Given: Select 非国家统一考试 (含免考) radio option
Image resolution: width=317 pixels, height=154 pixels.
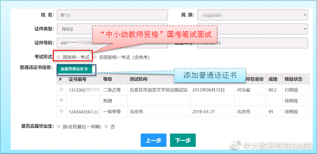Looking at the screenshot, I should click(95, 57).
